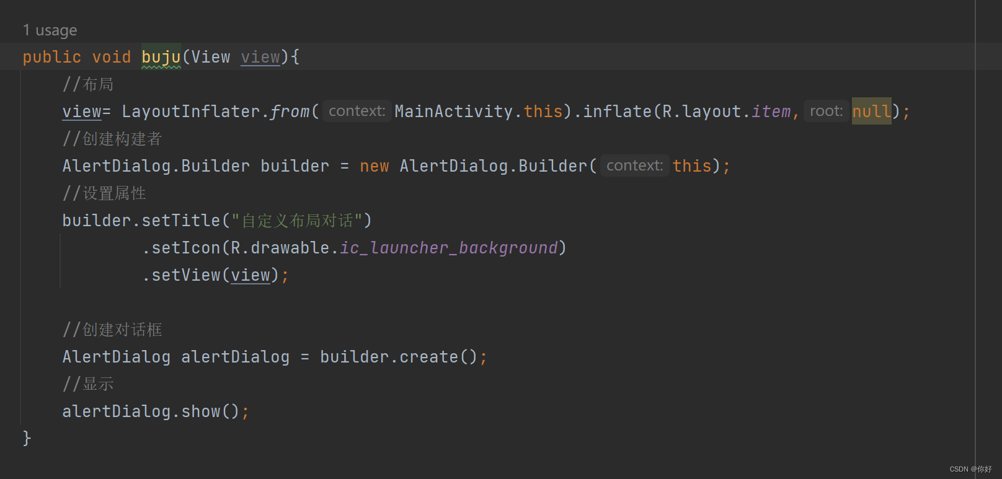Screen dimensions: 1002x479
Task: Click context: hint in AlertDialog.Builder constructor
Action: pyautogui.click(x=635, y=165)
